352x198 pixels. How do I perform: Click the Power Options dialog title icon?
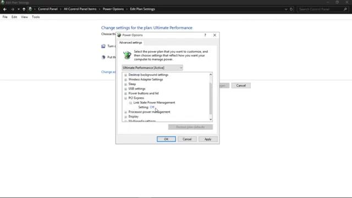point(119,35)
